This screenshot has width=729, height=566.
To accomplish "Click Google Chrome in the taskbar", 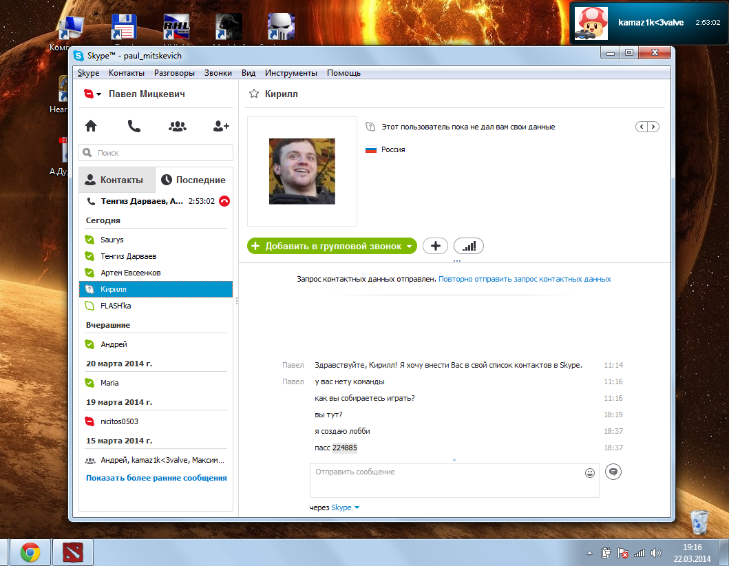I will [30, 552].
